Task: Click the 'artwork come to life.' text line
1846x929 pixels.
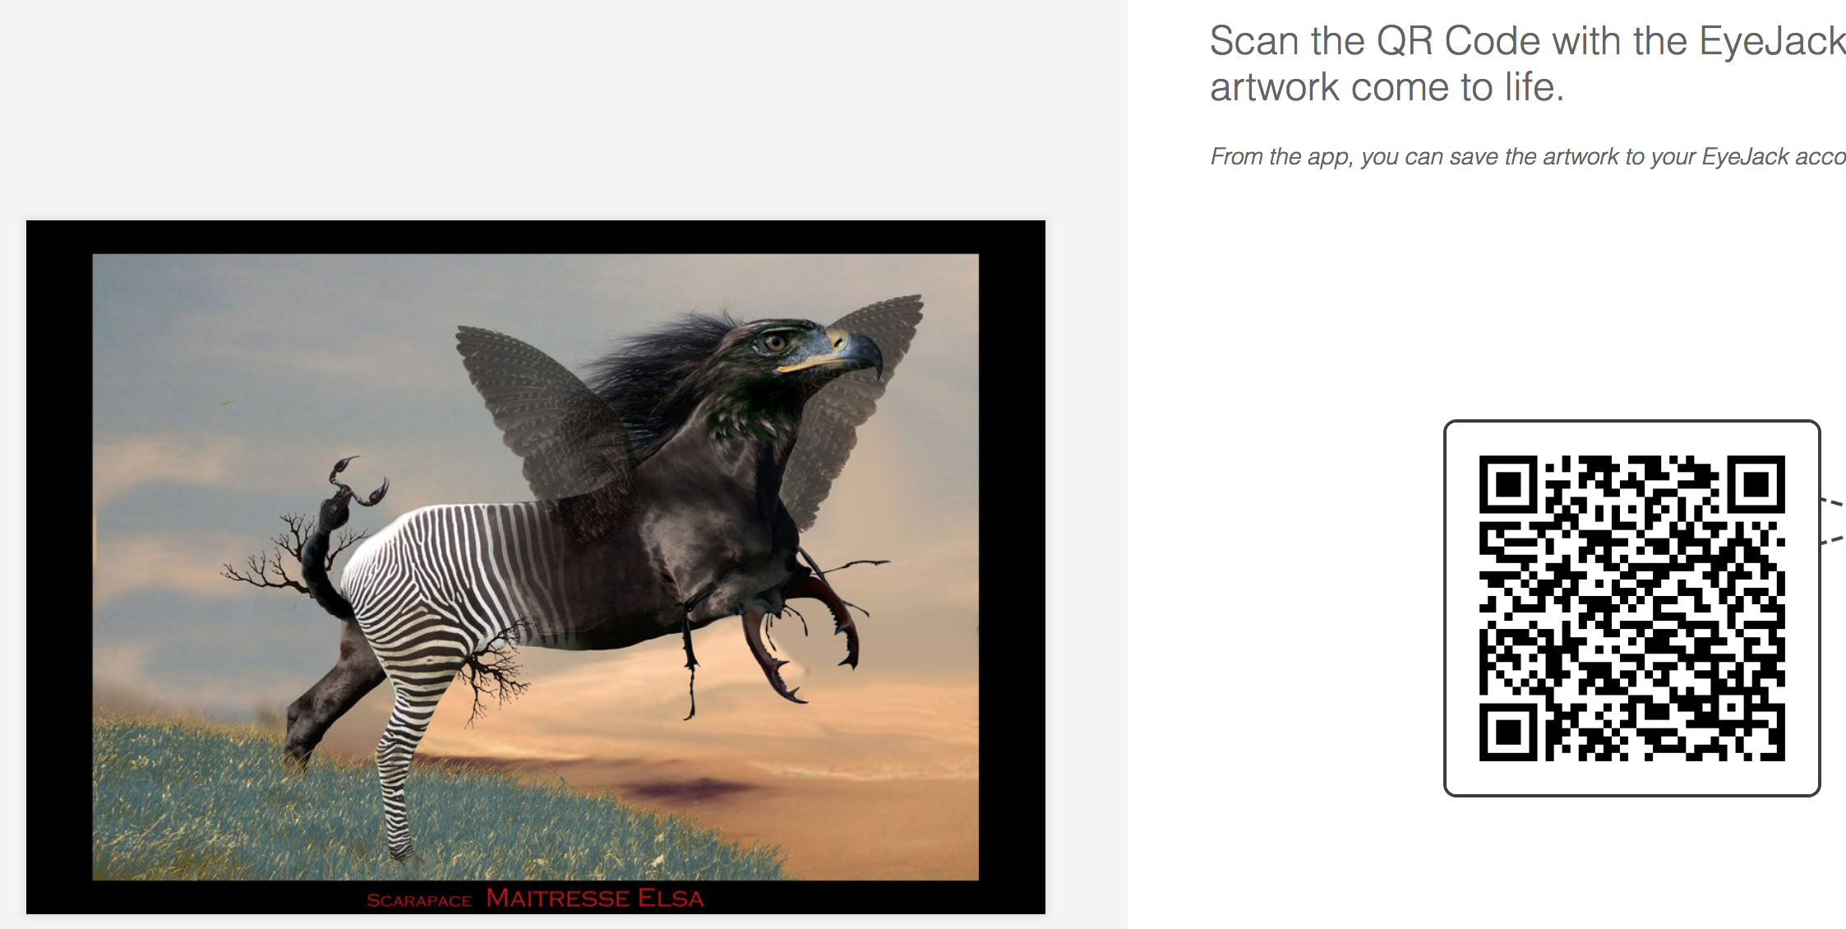Action: click(x=1387, y=87)
